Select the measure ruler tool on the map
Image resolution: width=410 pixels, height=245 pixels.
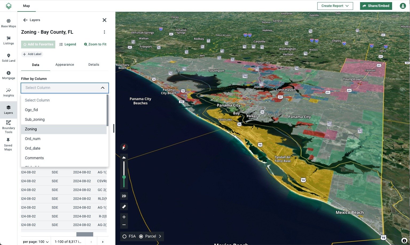124,206
